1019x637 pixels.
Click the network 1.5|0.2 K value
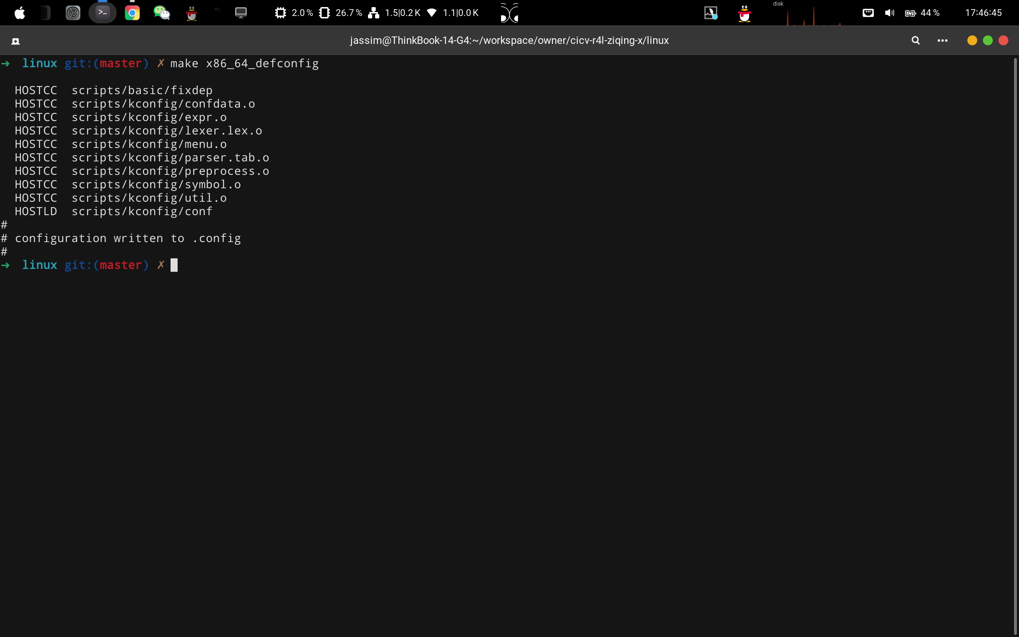[403, 13]
